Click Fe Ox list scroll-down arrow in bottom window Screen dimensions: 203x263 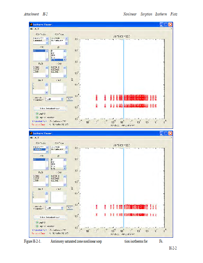47,185
